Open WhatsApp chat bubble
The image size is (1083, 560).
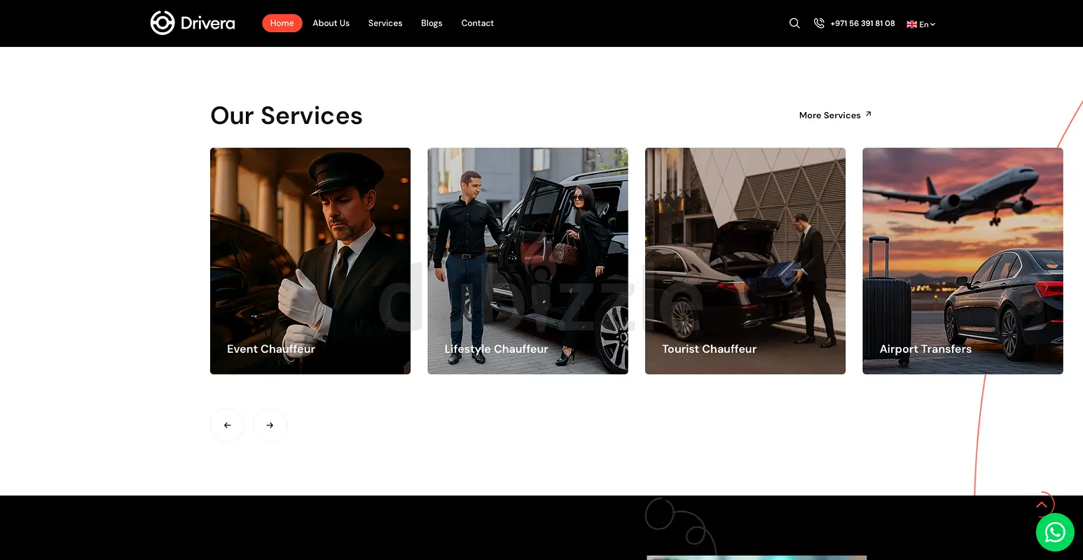(1054, 533)
